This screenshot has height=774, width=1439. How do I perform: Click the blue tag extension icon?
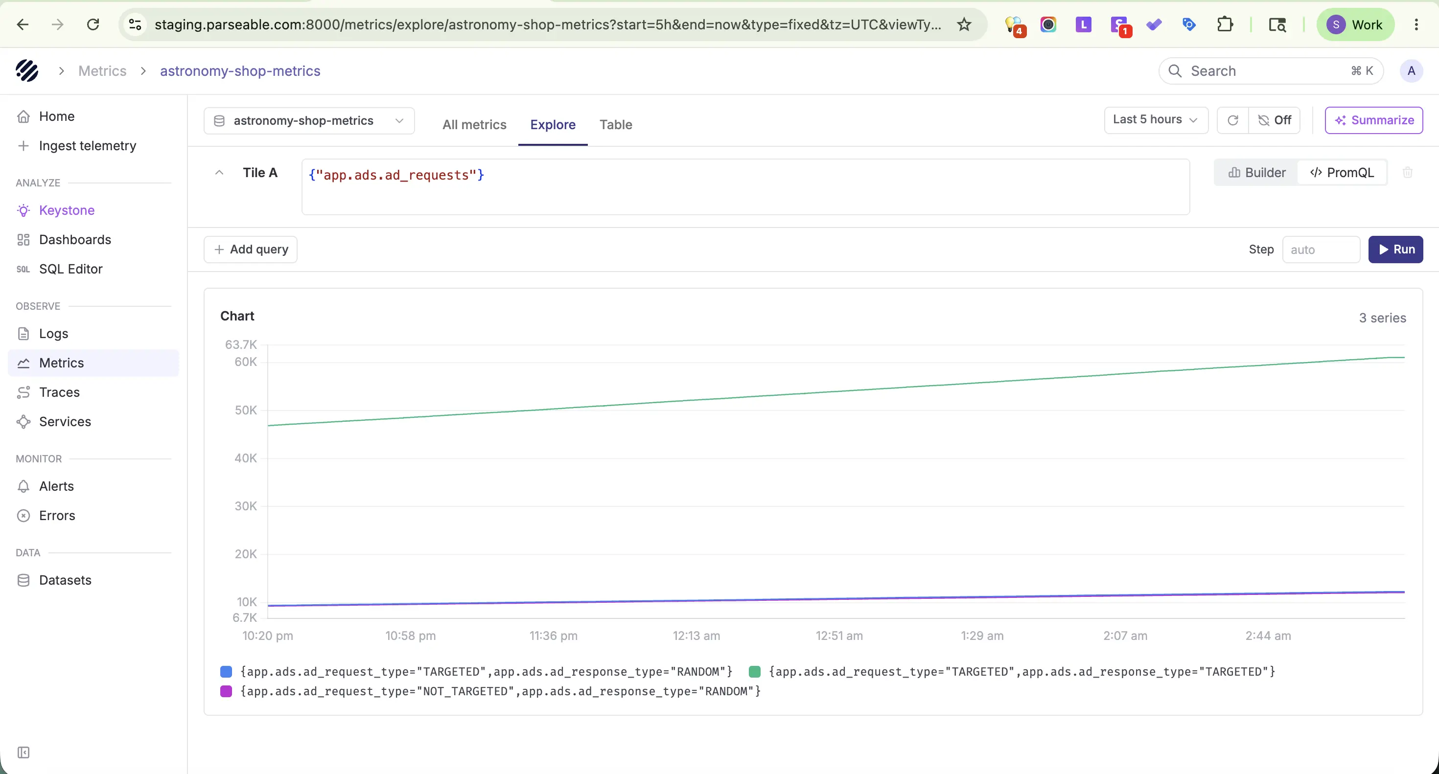pyautogui.click(x=1189, y=24)
